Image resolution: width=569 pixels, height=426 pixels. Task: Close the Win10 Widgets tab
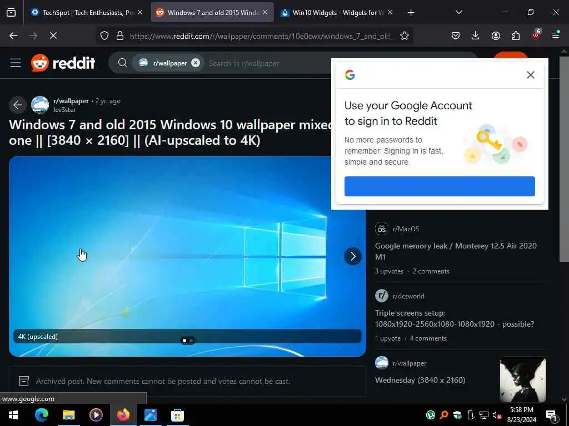390,12
